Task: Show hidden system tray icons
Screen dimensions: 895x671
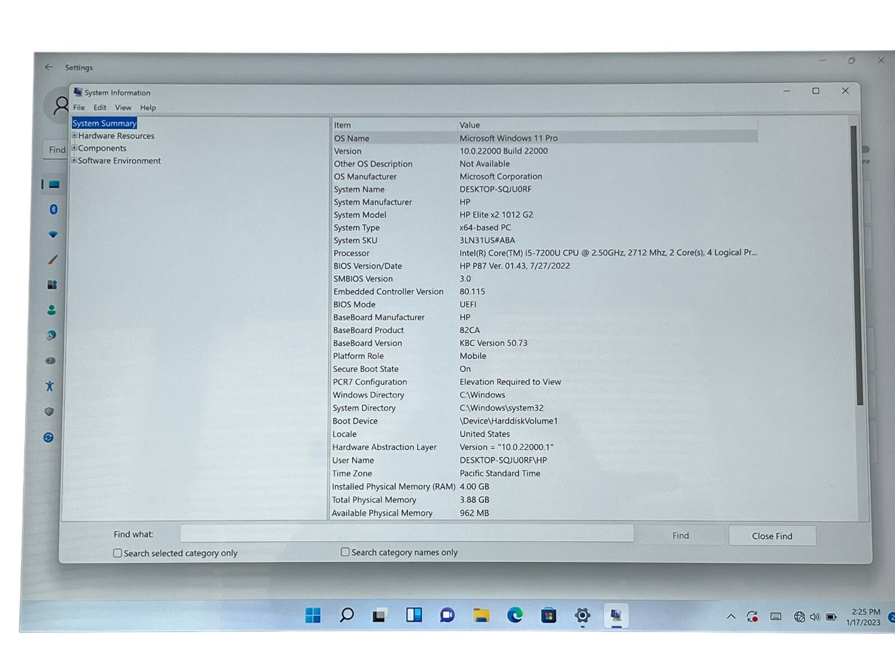Action: [731, 617]
